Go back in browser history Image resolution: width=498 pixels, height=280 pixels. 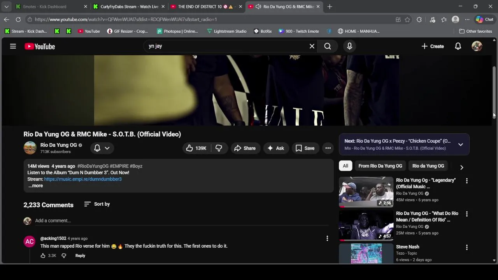click(7, 19)
